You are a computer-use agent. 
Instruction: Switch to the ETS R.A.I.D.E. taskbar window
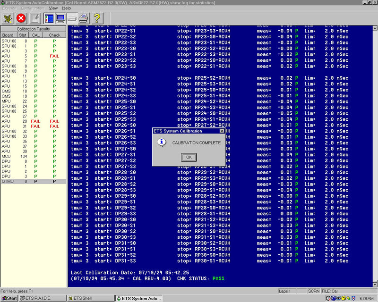point(38,298)
